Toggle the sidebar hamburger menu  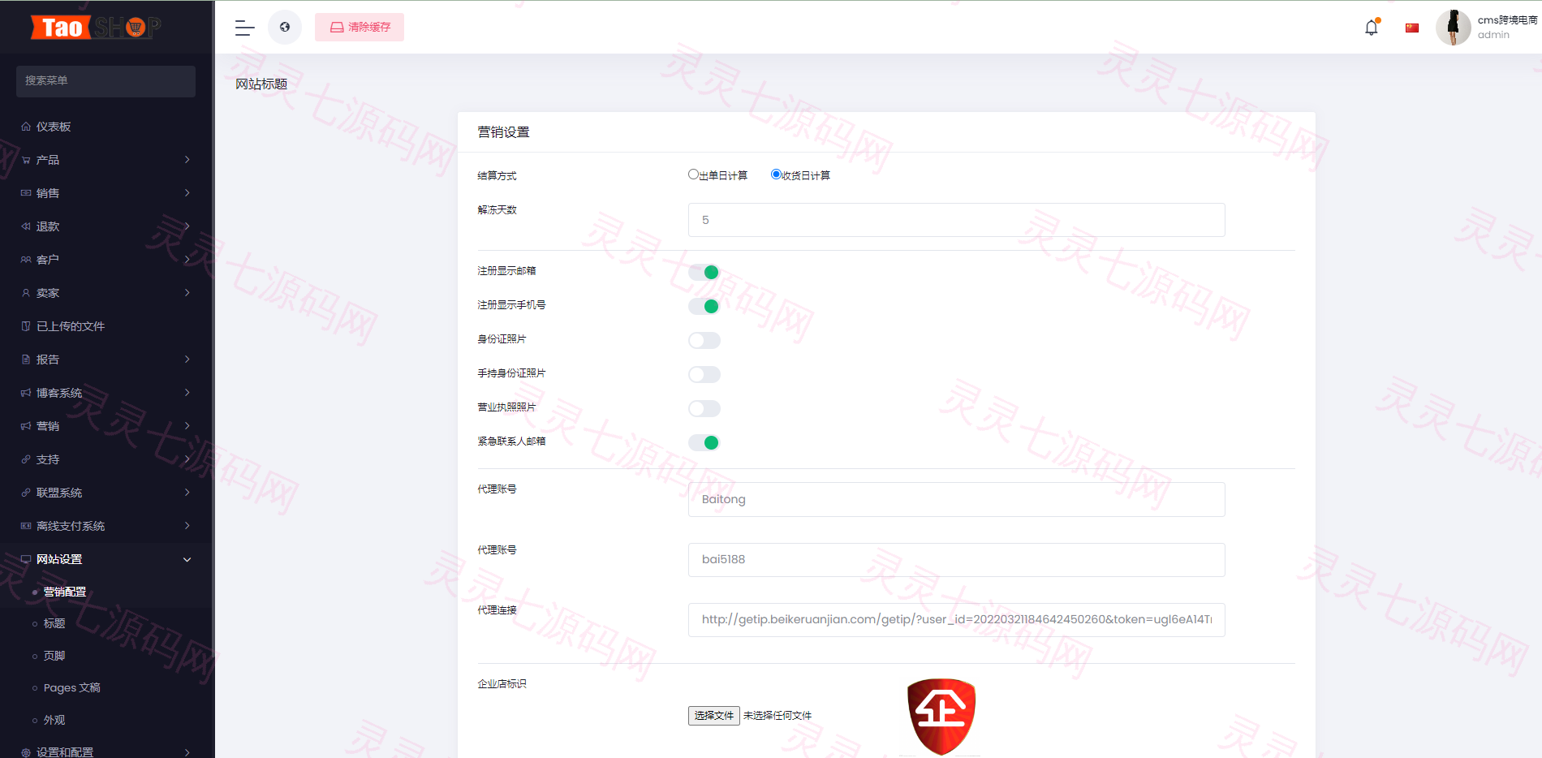244,28
